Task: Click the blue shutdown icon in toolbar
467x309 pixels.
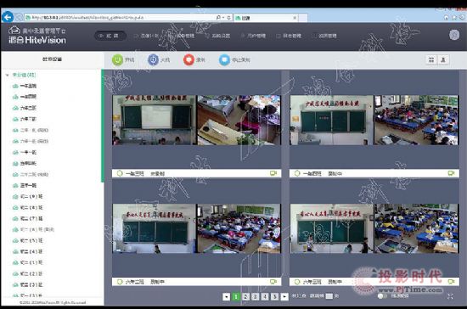Action: (153, 59)
